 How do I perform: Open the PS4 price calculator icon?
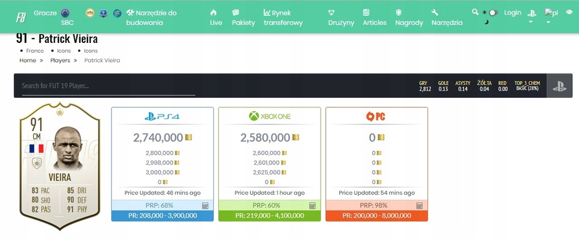pyautogui.click(x=205, y=206)
